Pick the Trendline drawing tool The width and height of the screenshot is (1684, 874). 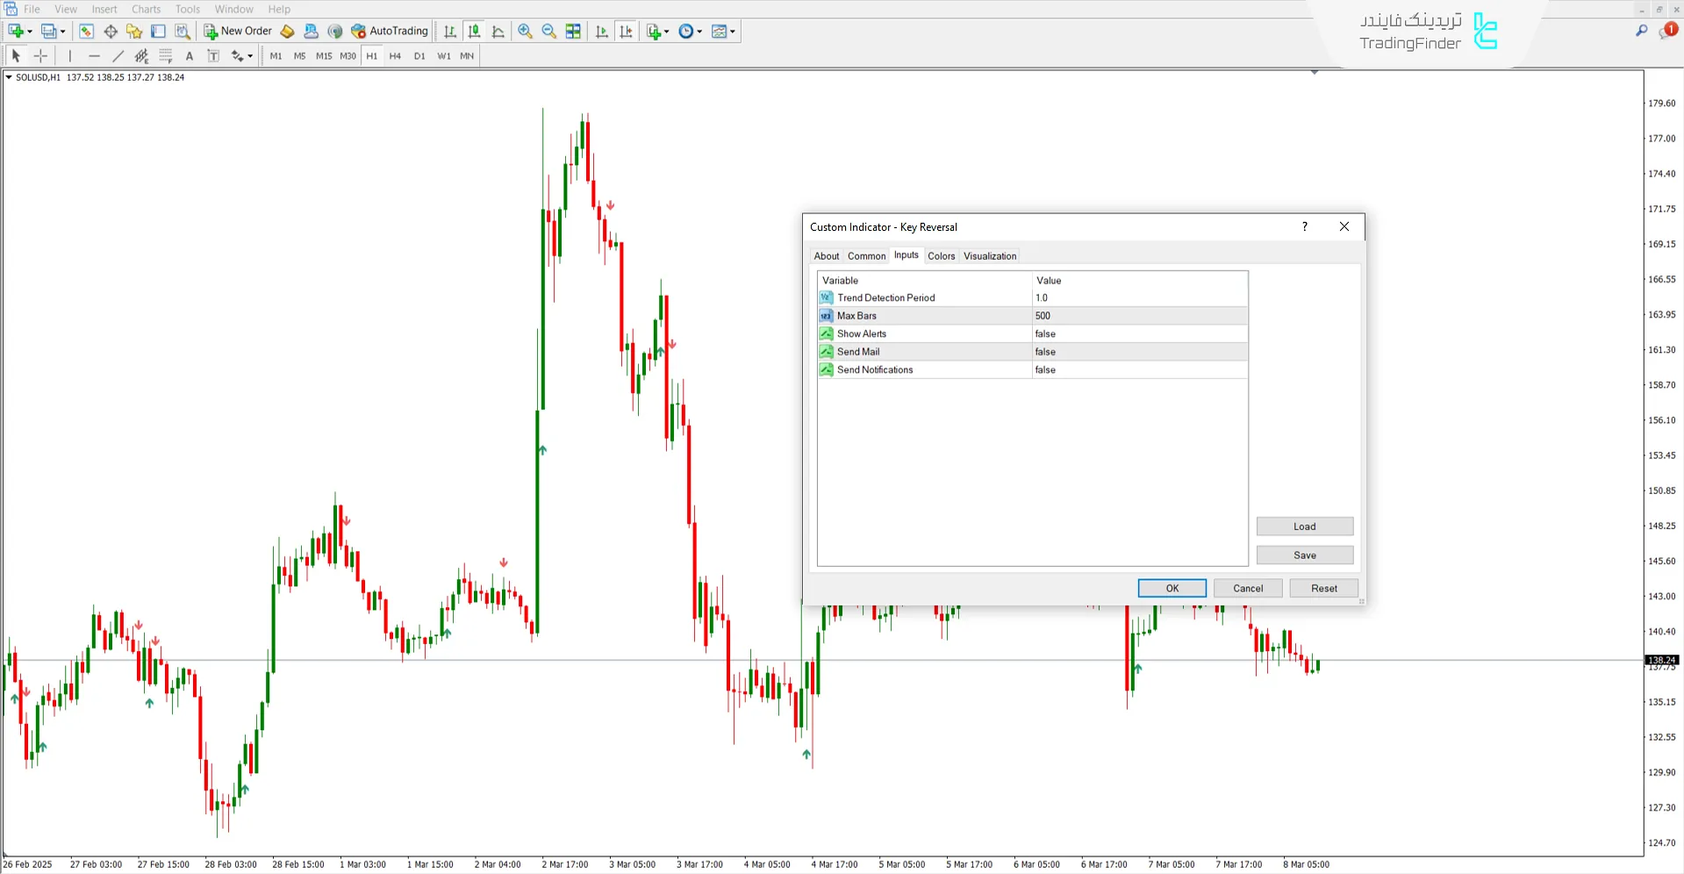[118, 55]
